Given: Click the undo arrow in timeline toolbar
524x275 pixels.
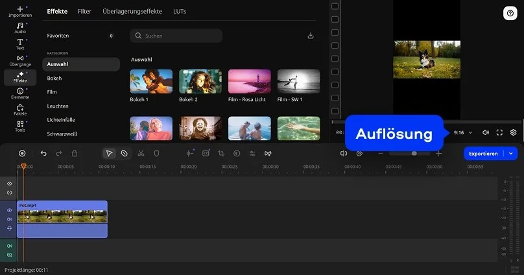Looking at the screenshot, I should point(43,154).
